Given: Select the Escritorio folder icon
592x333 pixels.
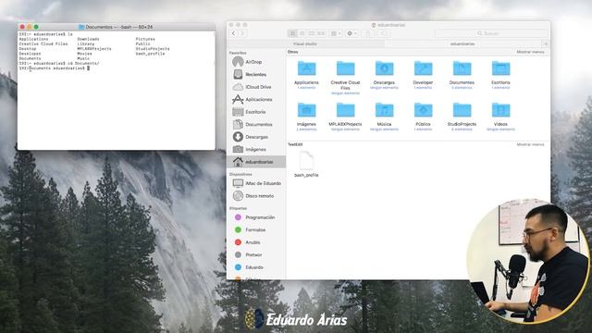Looking at the screenshot, I should click(x=500, y=68).
